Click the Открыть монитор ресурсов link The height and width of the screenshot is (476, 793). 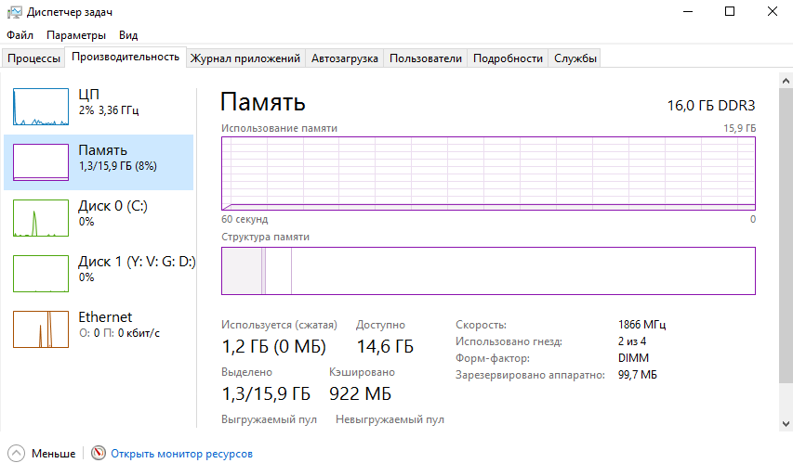(x=181, y=454)
